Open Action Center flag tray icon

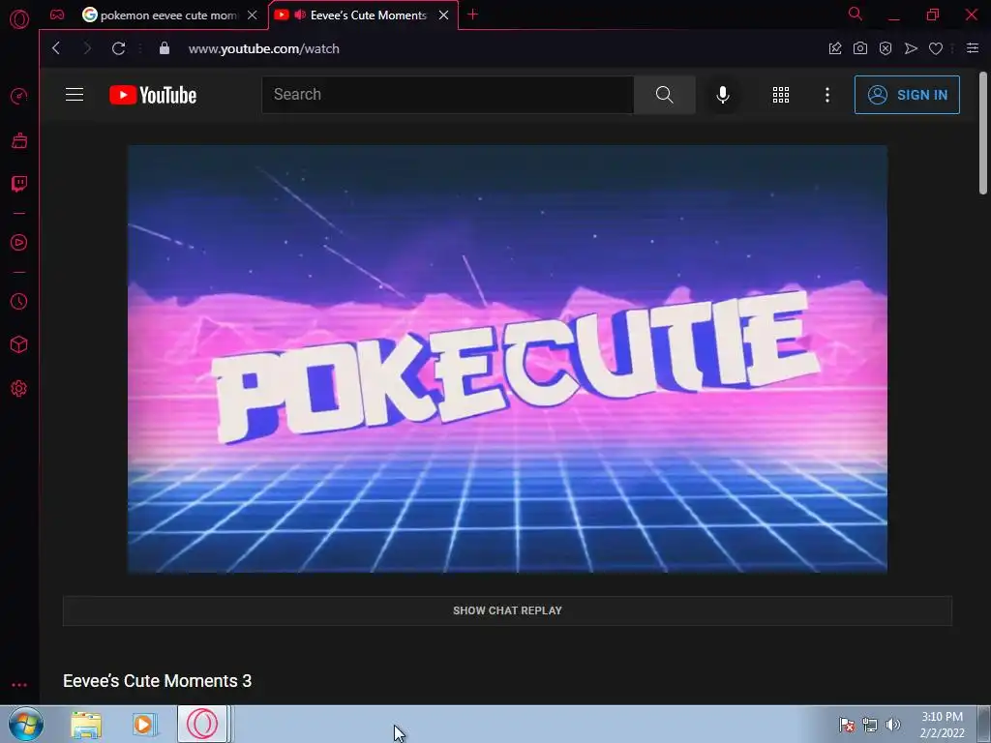click(x=847, y=725)
